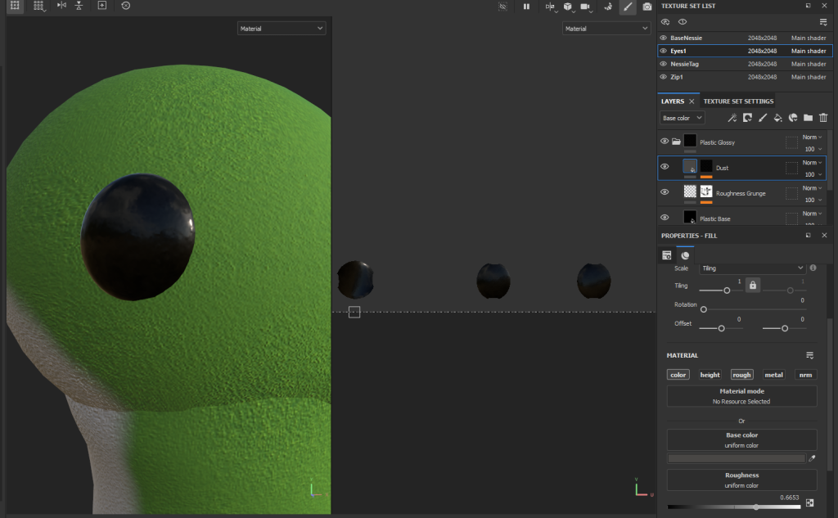Click the Material mode button

point(741,396)
